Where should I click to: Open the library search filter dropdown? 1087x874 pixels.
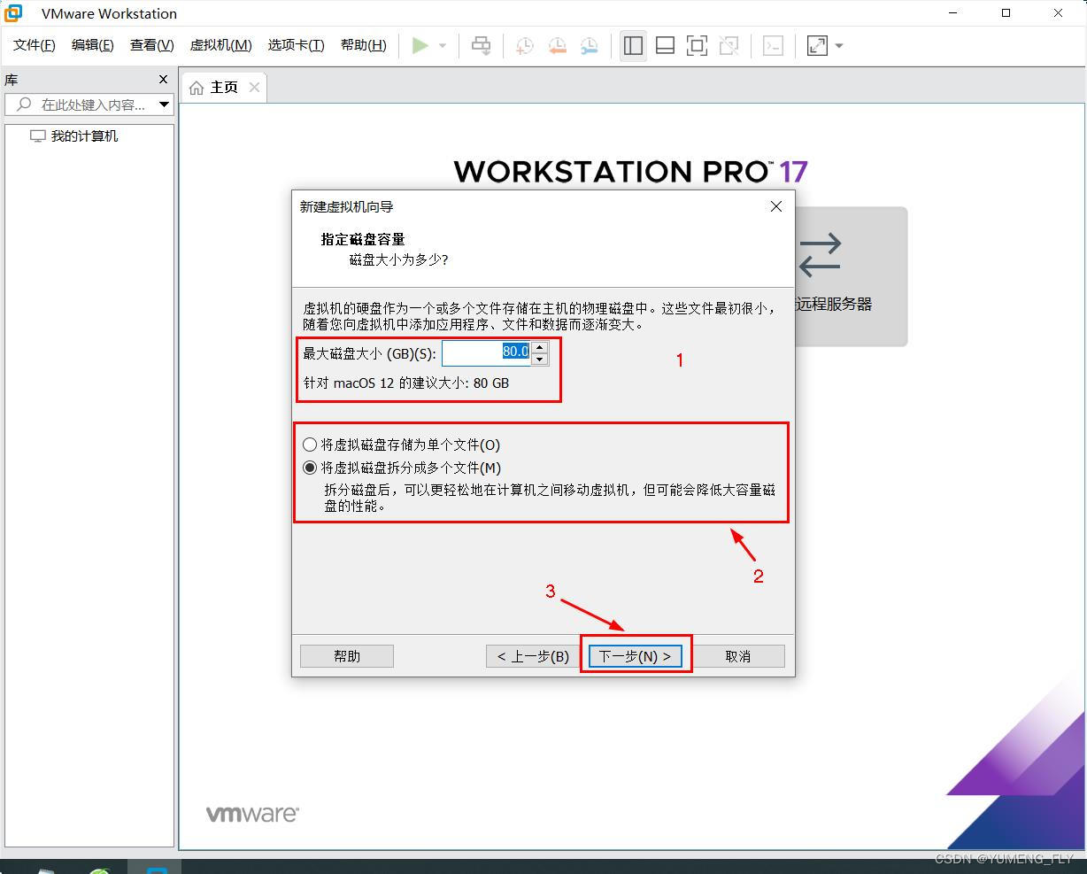164,104
